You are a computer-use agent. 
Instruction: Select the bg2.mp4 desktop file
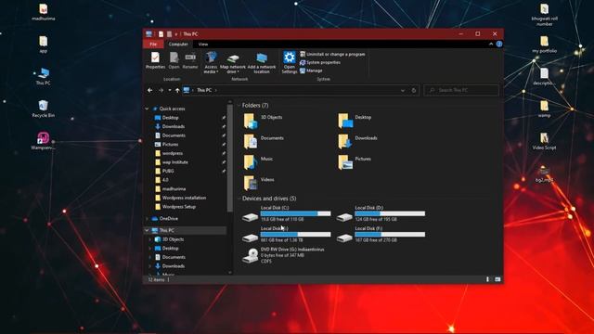pos(544,174)
